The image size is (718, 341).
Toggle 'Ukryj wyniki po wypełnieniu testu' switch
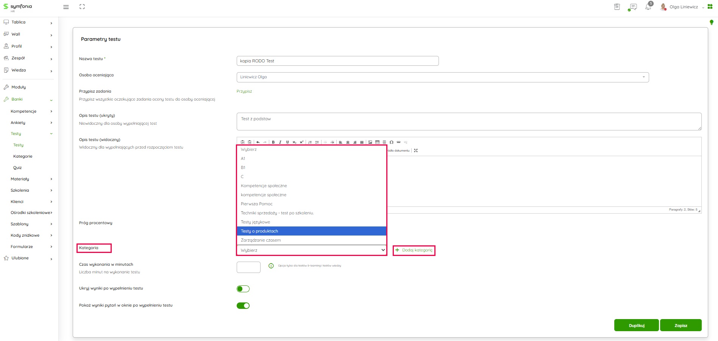(x=243, y=289)
